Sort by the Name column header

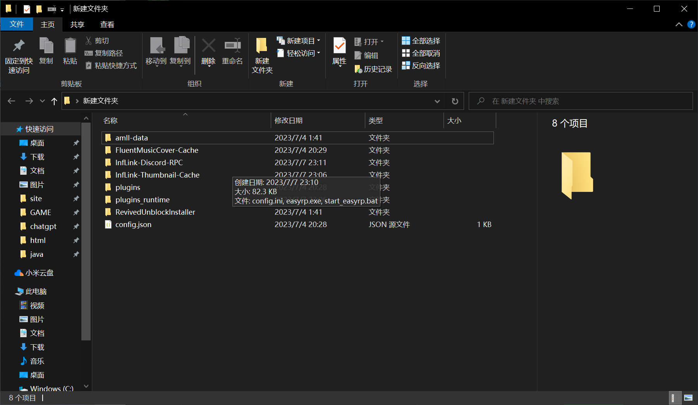click(x=185, y=121)
